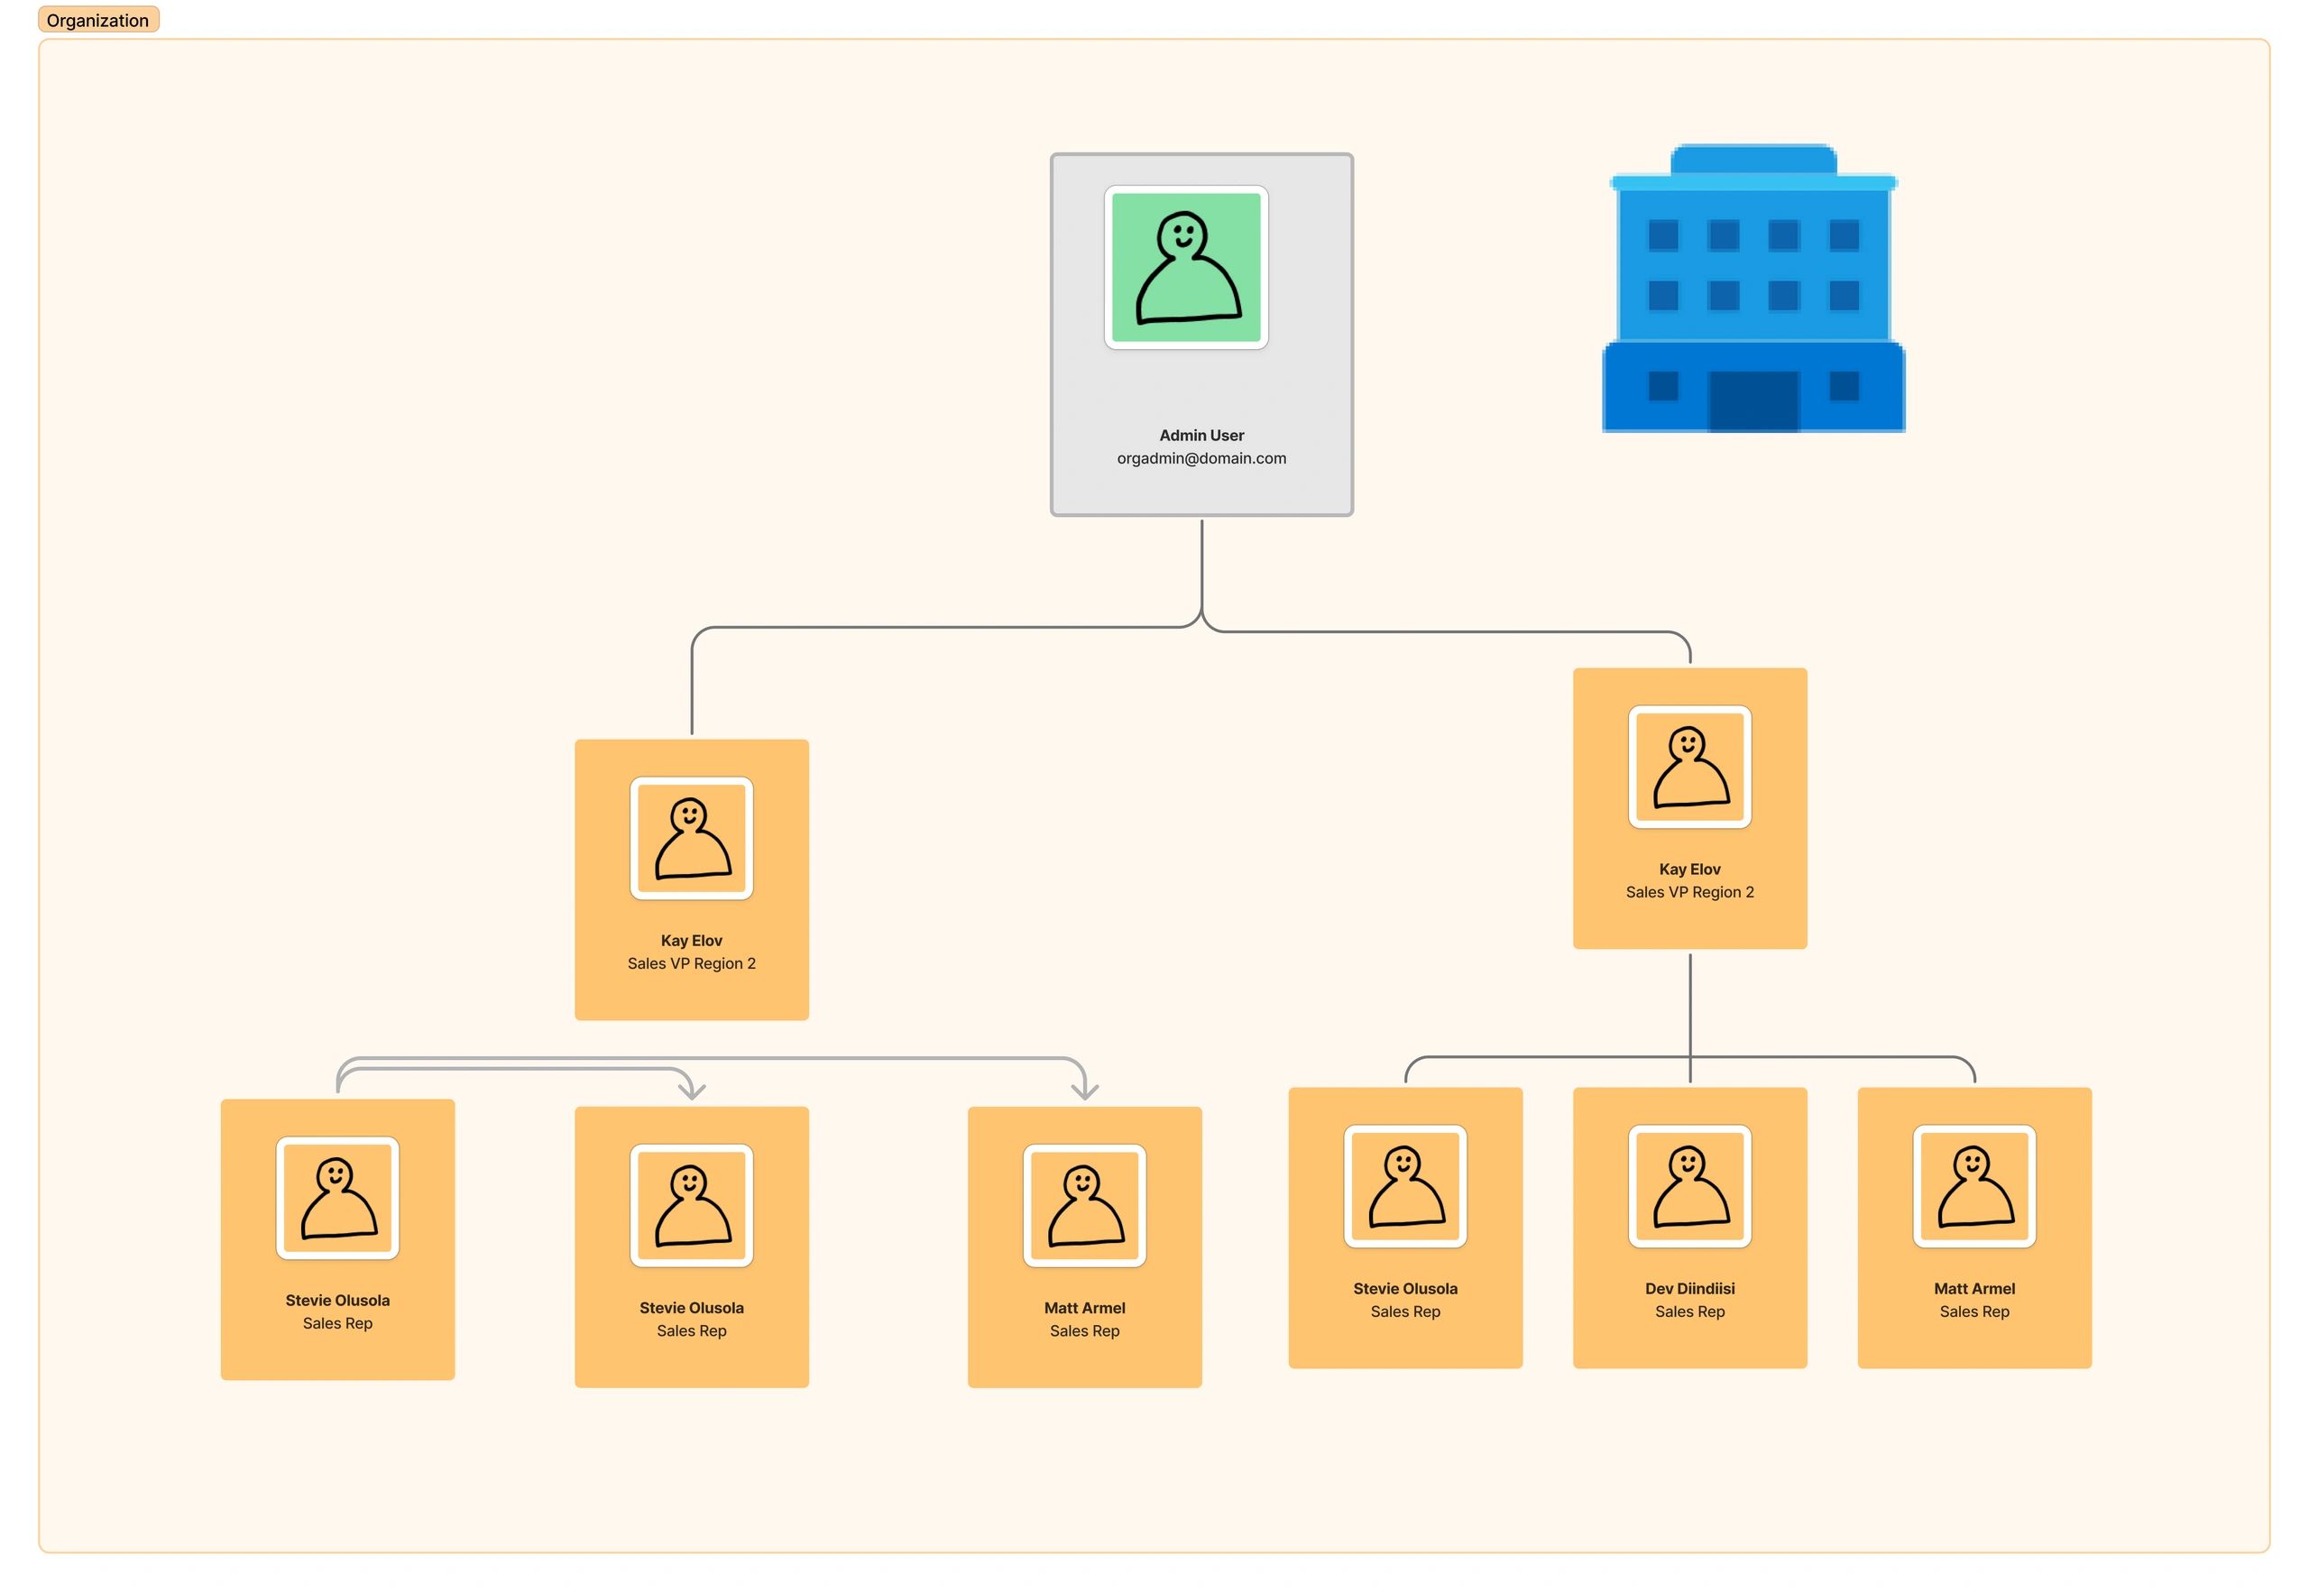
Task: Open the Organization tab
Action: pos(97,20)
